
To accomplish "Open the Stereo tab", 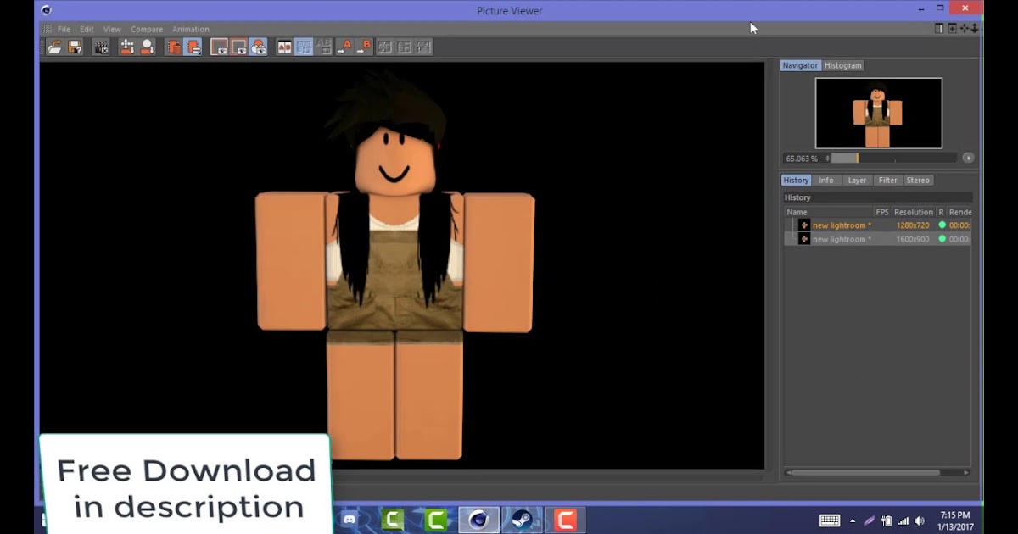I will point(918,180).
